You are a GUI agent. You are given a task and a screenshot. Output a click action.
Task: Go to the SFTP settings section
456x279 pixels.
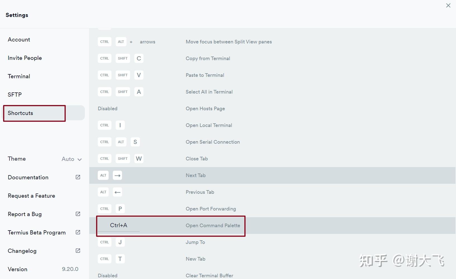15,95
